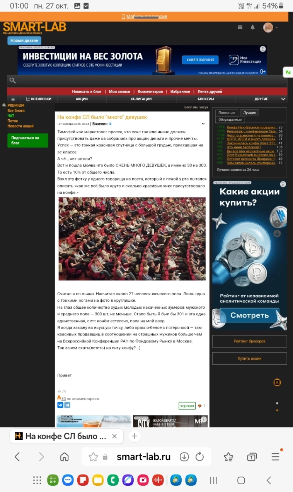
Task: Share the post to Telegram
Action: click(67, 405)
